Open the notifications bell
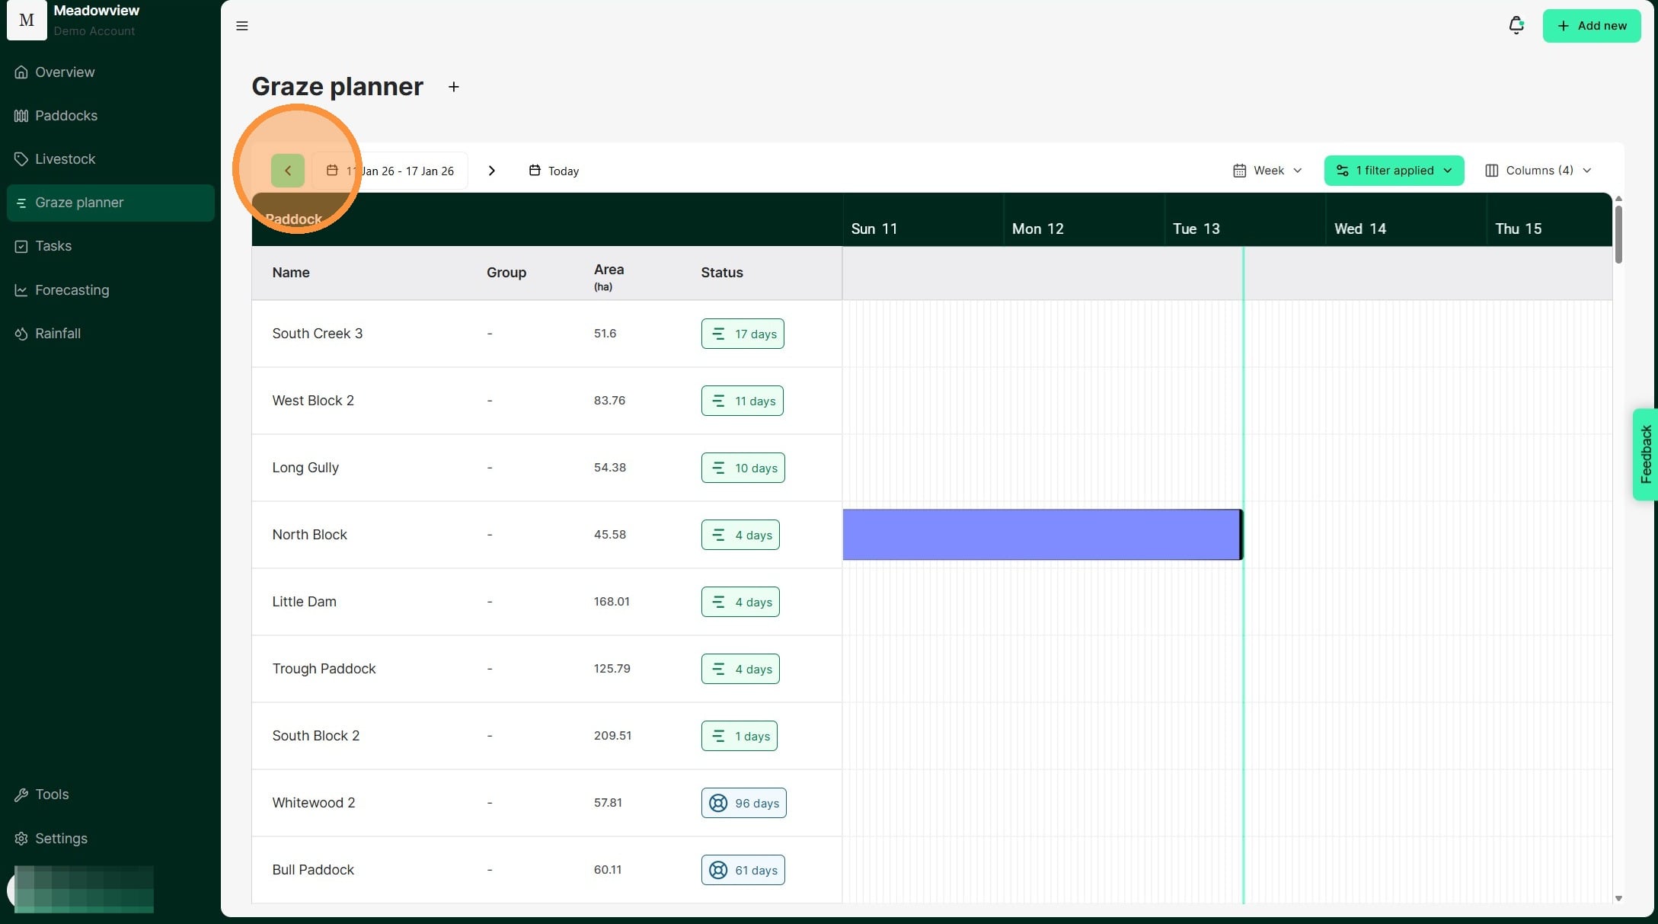 tap(1516, 25)
